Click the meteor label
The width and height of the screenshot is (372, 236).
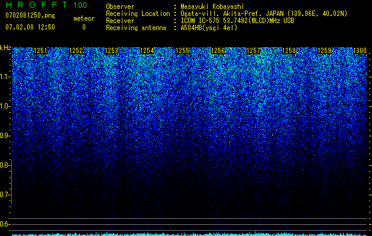coord(84,18)
